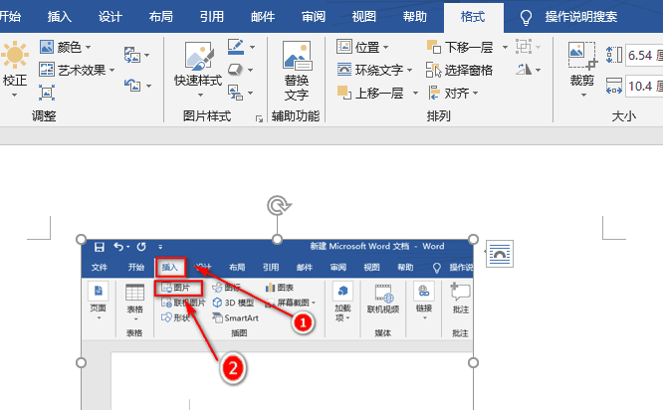
Task: Expand the arrow under 裁剪
Action: click(x=584, y=96)
